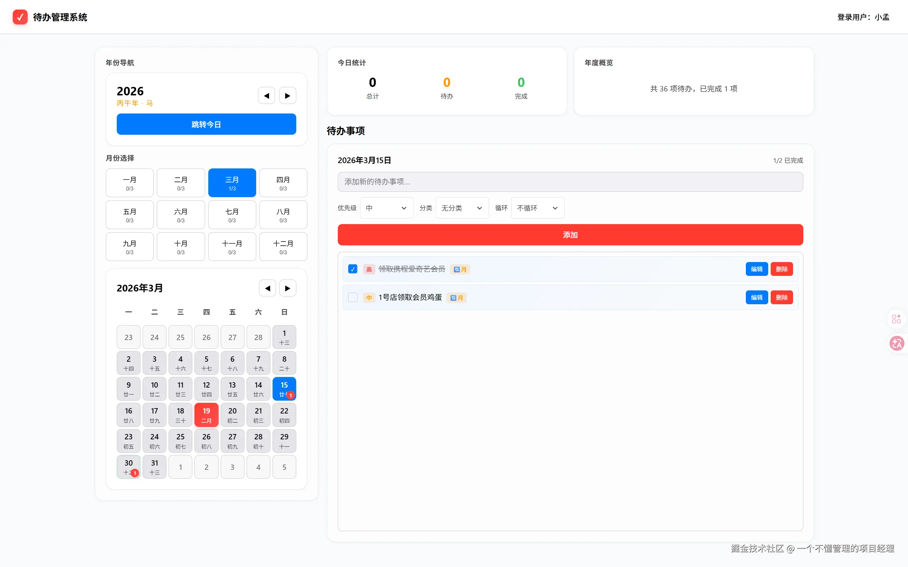
Task: Click the red checkmark app logo
Action: click(x=20, y=17)
